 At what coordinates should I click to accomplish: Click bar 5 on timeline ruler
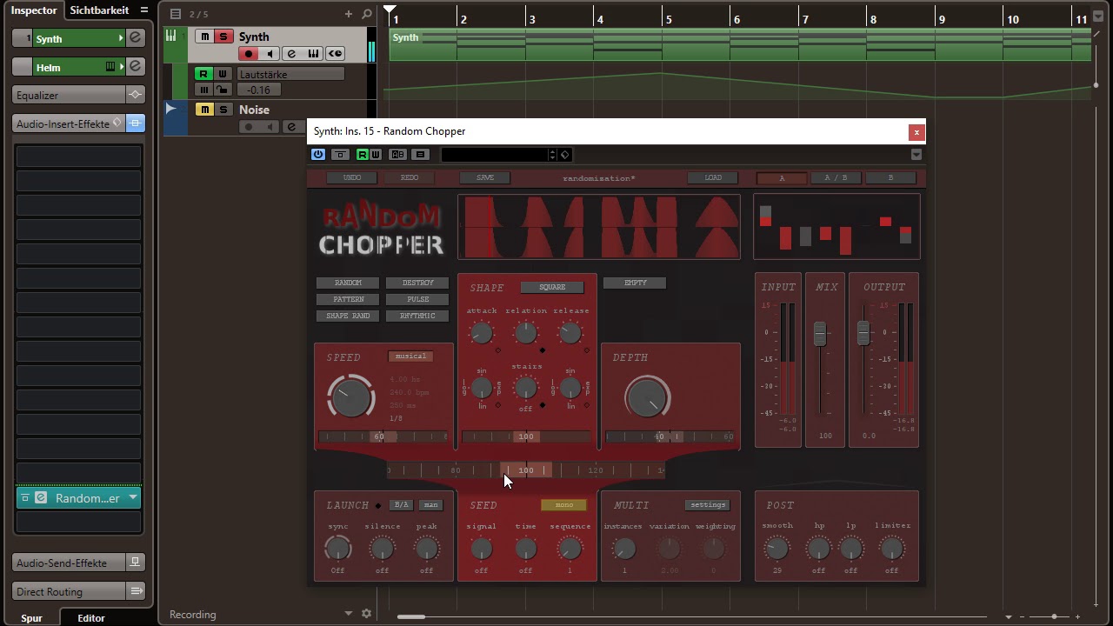[668, 18]
